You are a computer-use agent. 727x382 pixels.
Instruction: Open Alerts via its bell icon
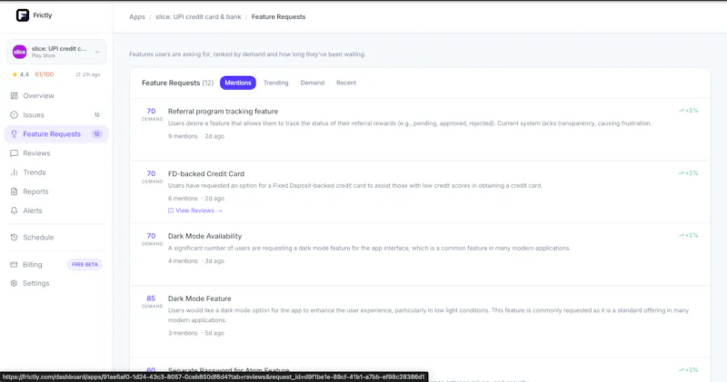click(x=14, y=211)
